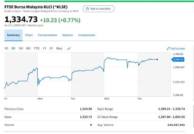Click 52 Week Range value 1,207.80 - 1,694.55
Image resolution: width=194 pixels, height=134 pixels.
(x=172, y=117)
